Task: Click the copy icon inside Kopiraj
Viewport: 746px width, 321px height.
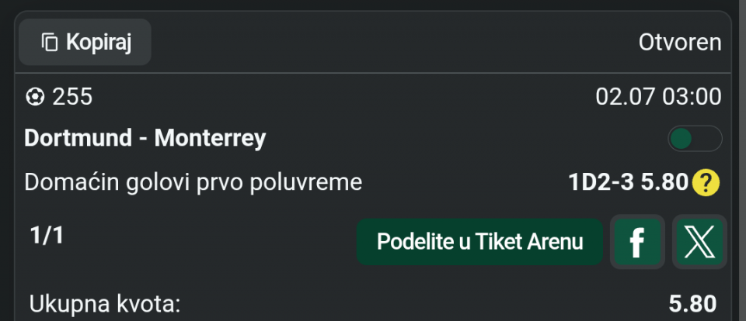Action: (50, 43)
